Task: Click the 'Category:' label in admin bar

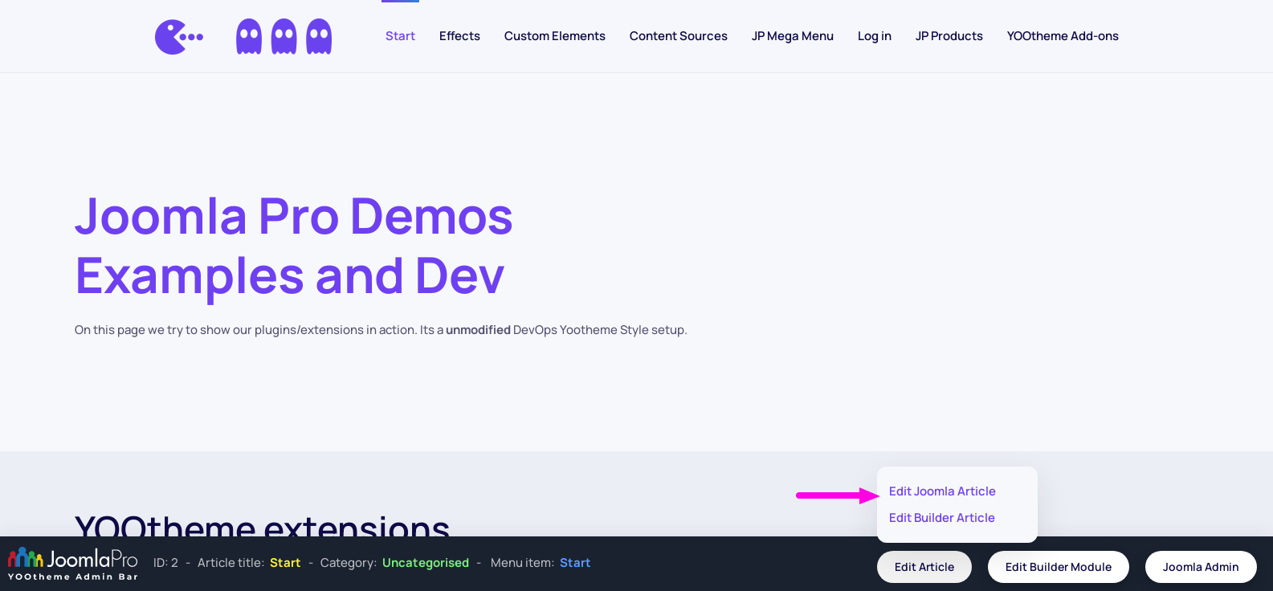Action: (349, 563)
